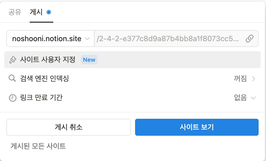
Task: Expand search indexing via right chevron
Action: pyautogui.click(x=254, y=79)
